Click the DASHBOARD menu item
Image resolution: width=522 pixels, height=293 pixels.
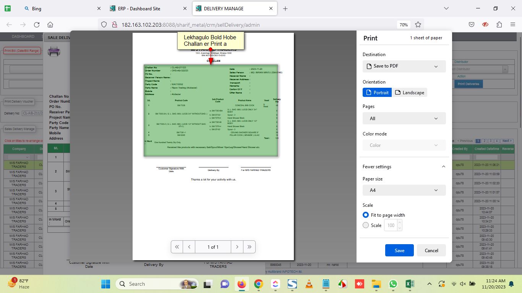[23, 37]
